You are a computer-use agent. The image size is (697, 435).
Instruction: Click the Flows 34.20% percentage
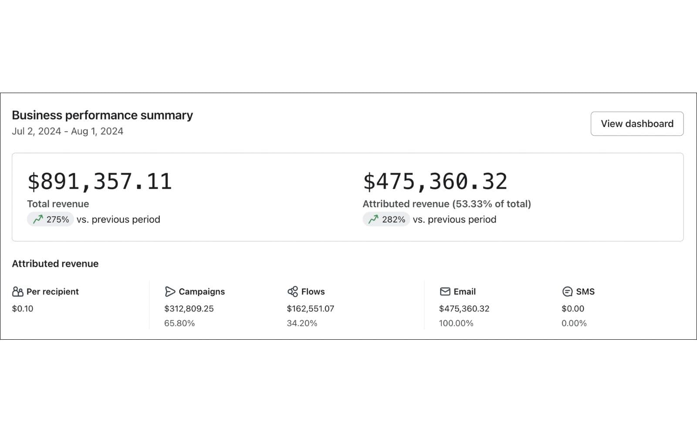click(x=302, y=323)
